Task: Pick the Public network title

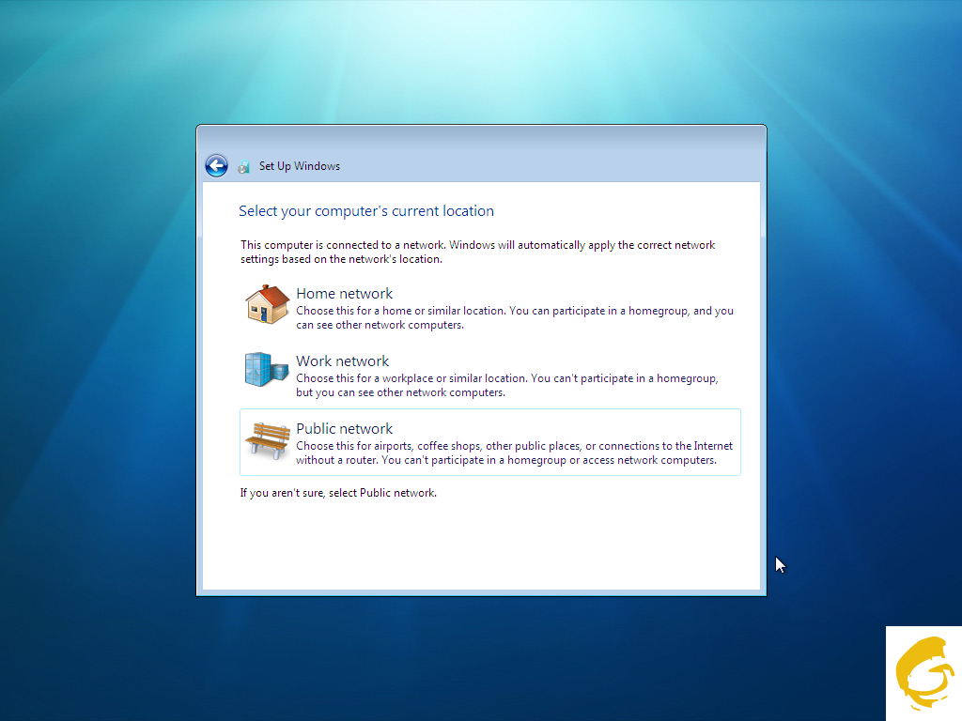Action: coord(344,429)
